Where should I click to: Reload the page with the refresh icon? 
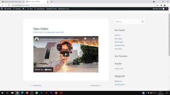pyautogui.click(x=9, y=5)
